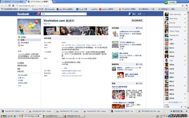This screenshot has width=189, height=118.
Task: Click the browser address bar
Action: [98, 6]
